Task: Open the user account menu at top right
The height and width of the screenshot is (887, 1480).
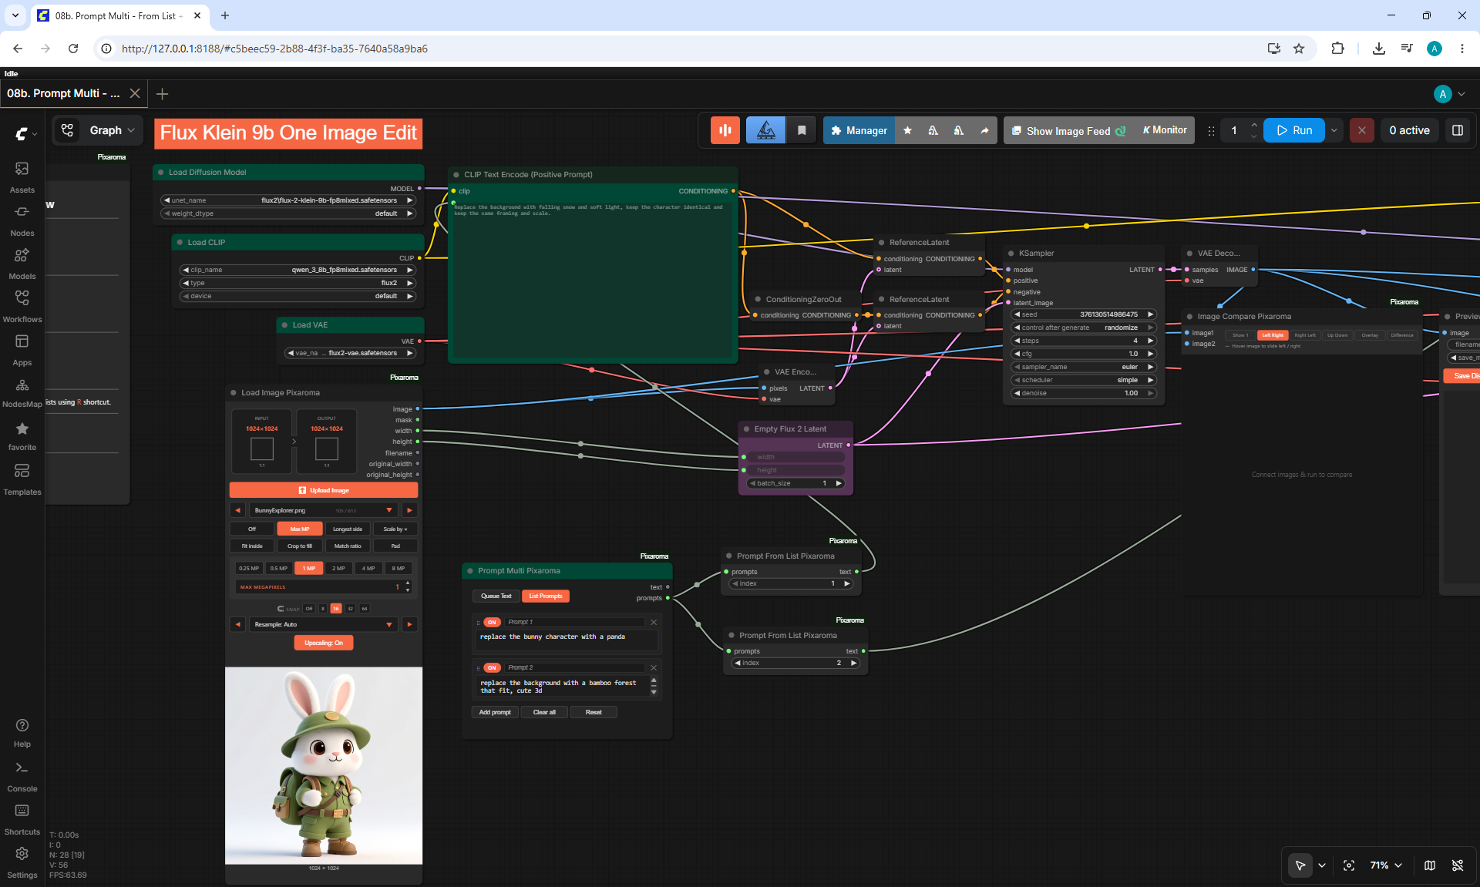Action: [1450, 93]
